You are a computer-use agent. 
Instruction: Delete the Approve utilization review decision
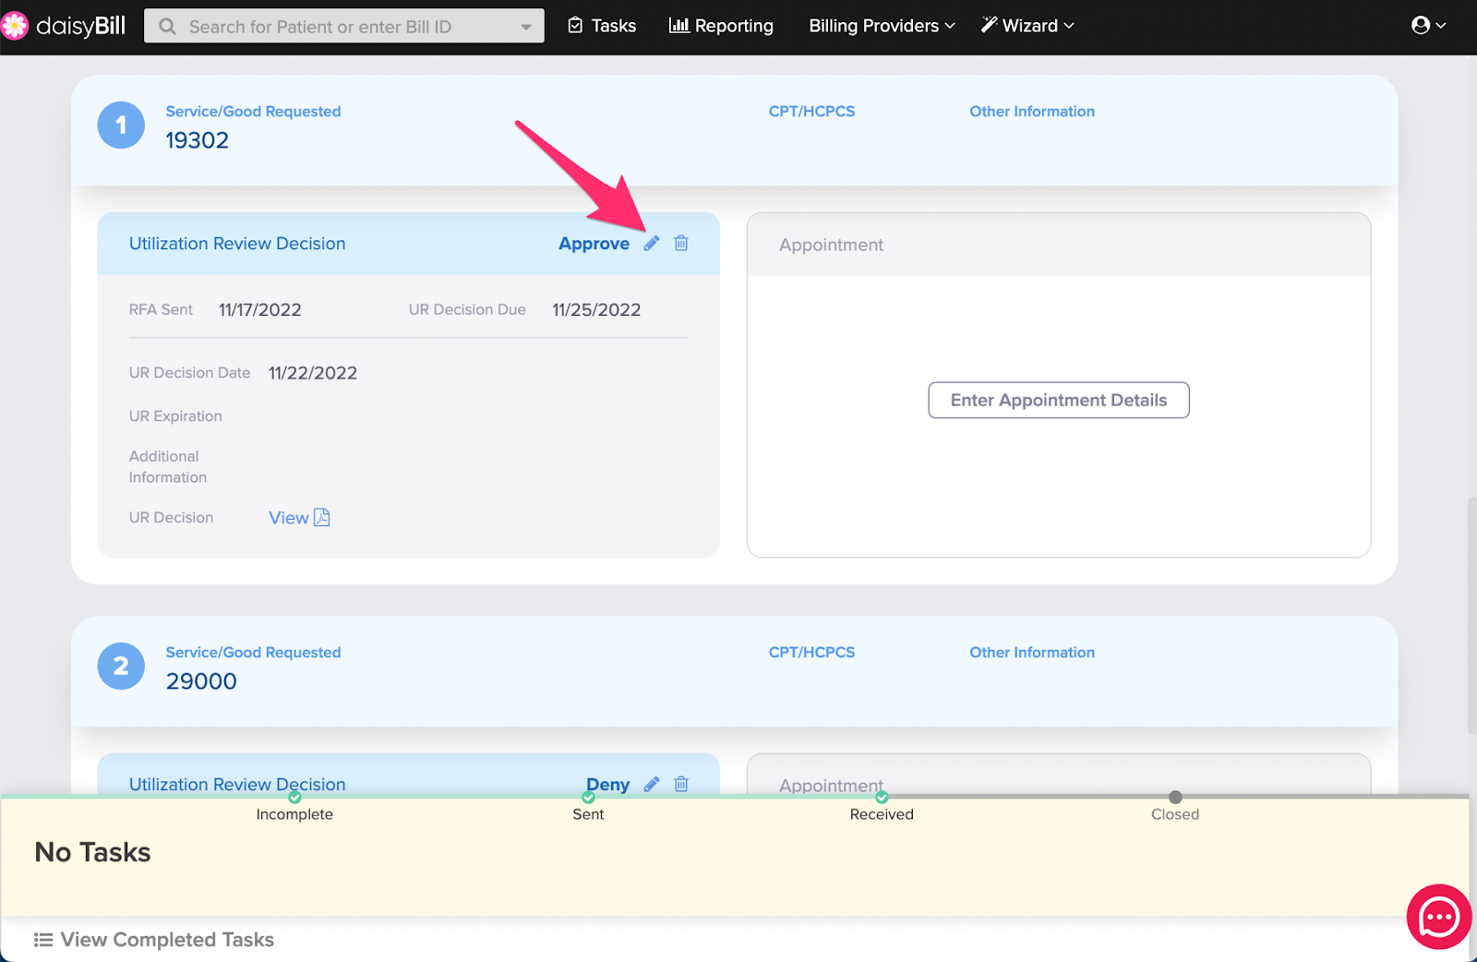[681, 243]
